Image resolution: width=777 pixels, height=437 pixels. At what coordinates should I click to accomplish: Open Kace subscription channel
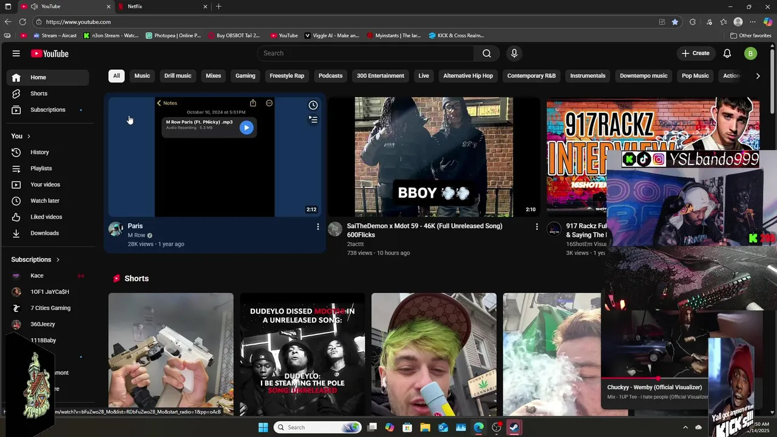pos(47,276)
